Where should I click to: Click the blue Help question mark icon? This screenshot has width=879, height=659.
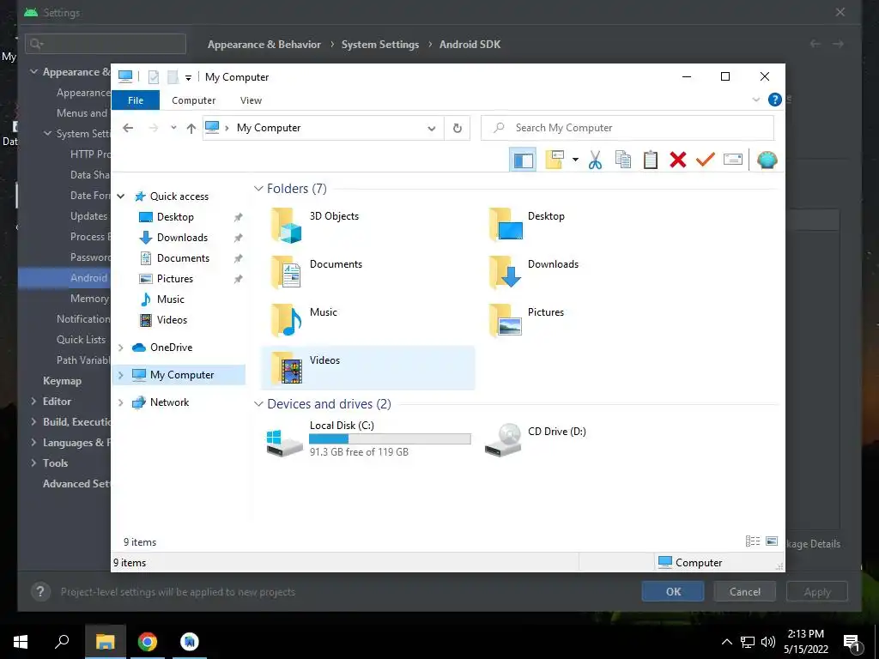(x=775, y=100)
